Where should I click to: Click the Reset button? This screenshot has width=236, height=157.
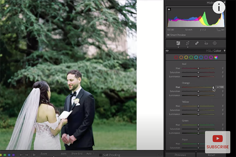coord(211,155)
